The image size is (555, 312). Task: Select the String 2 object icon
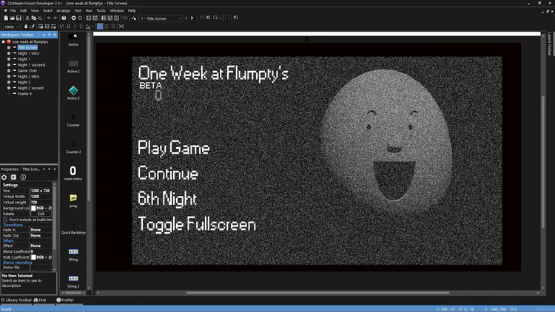point(73,279)
